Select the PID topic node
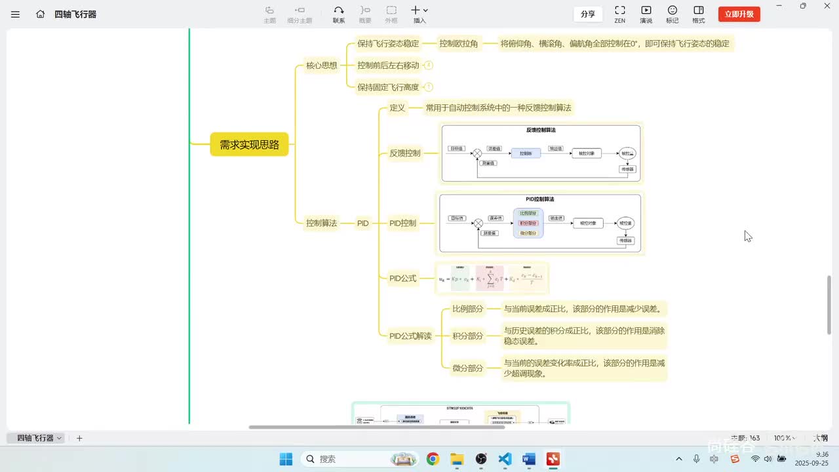The width and height of the screenshot is (839, 472). coord(362,223)
